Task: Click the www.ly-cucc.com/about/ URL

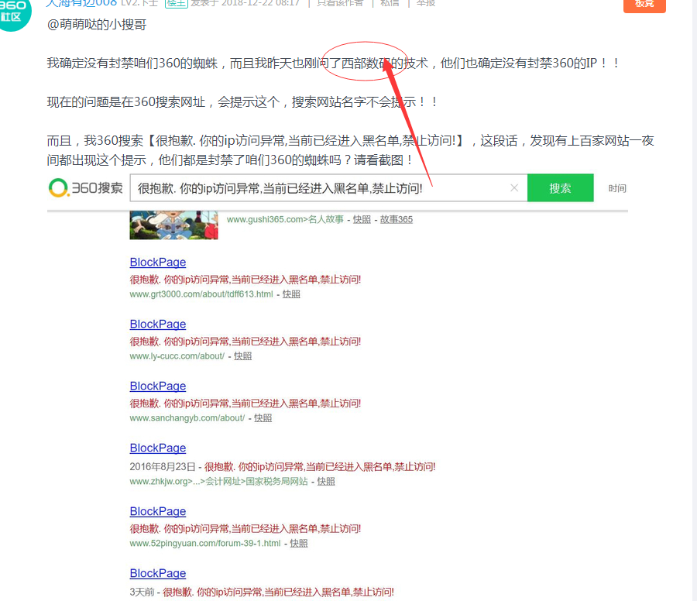Action: 177,356
